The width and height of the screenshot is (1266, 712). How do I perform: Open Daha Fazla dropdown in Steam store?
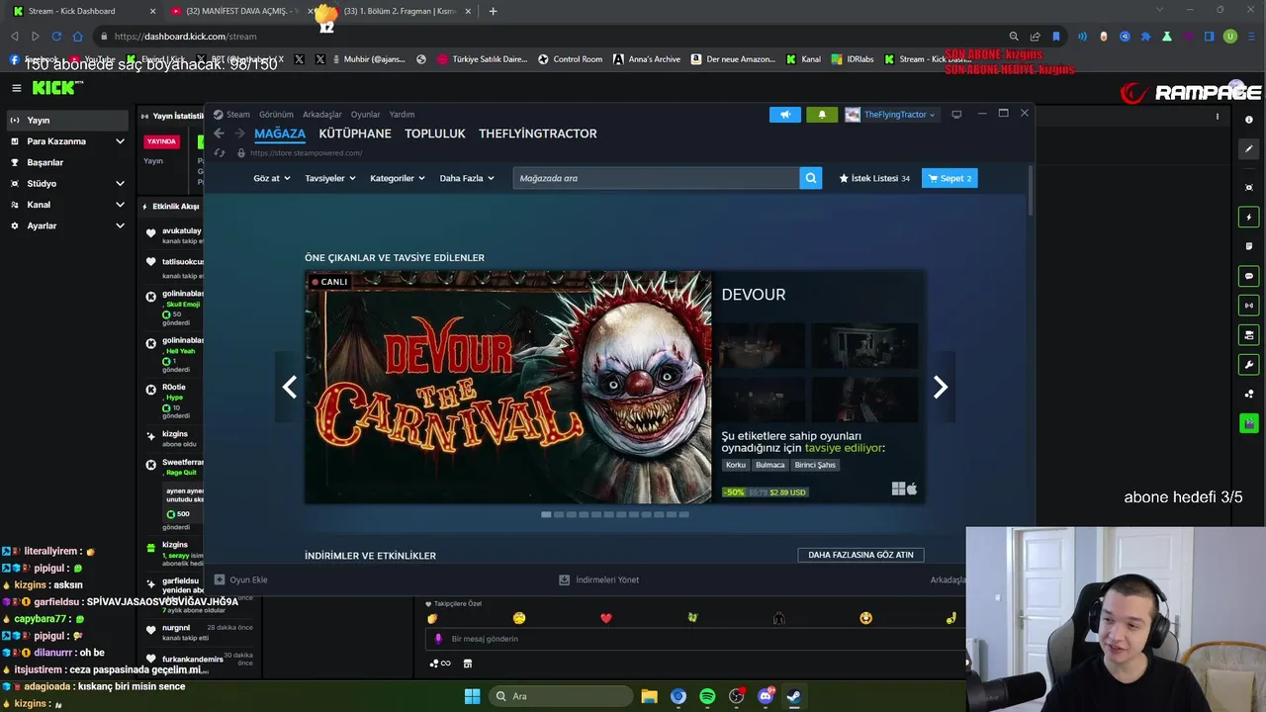coord(465,178)
